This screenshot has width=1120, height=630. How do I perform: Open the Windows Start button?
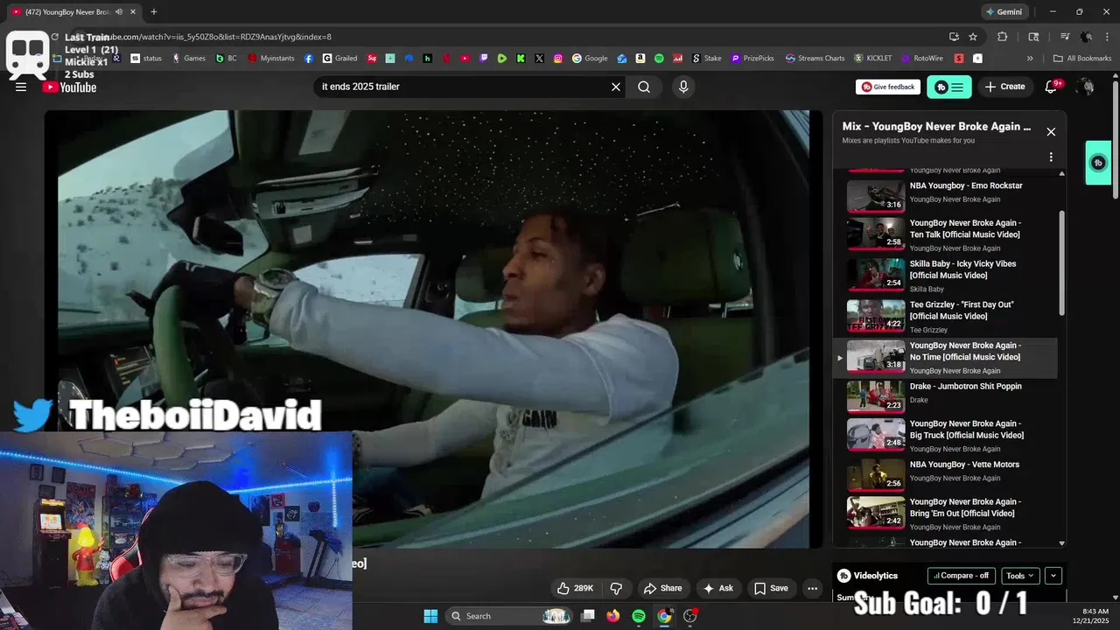coord(430,616)
